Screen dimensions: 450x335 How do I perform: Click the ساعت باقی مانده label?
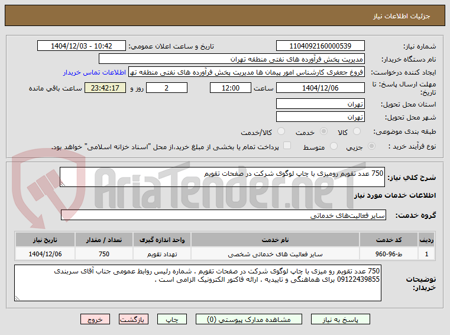point(56,88)
